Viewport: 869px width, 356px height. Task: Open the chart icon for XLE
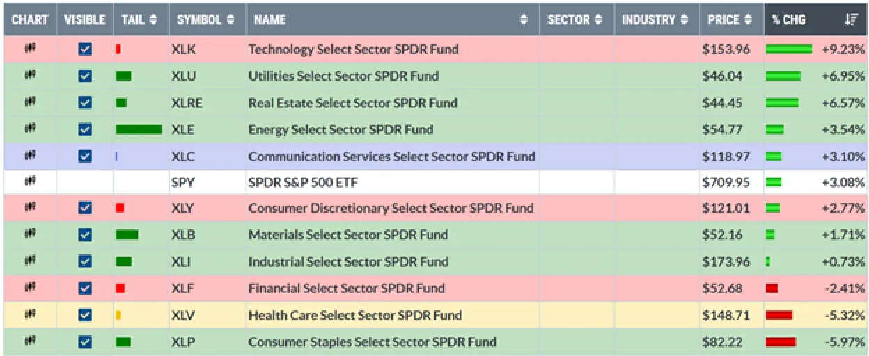[30, 129]
